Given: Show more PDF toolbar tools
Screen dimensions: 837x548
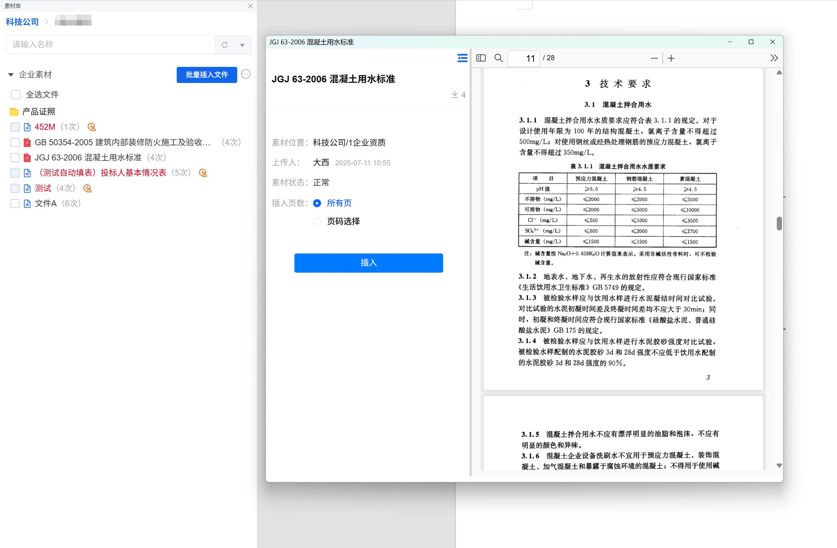Looking at the screenshot, I should pos(774,58).
